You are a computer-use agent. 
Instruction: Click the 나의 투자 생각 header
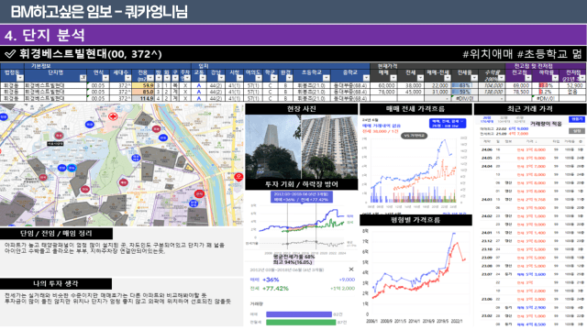click(56, 283)
